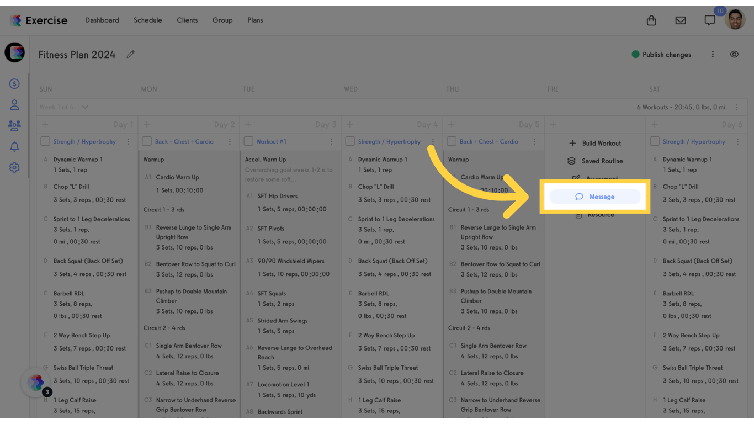Click the plus icon for Day 4
This screenshot has width=754, height=424.
(350, 124)
